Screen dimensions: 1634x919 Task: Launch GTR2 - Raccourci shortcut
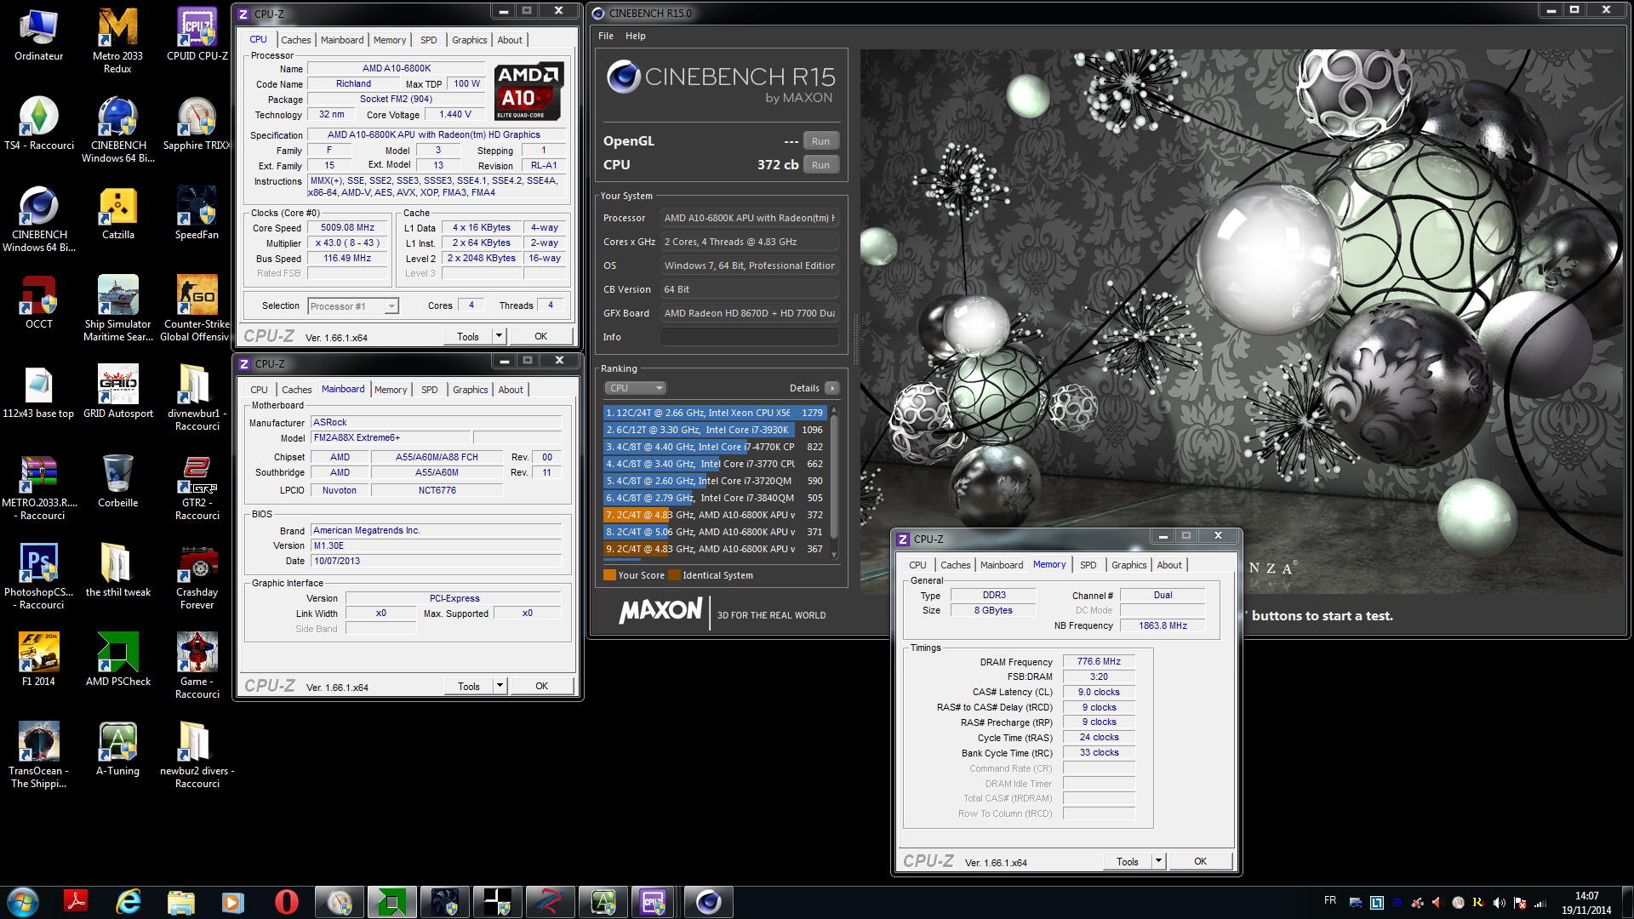[x=197, y=487]
